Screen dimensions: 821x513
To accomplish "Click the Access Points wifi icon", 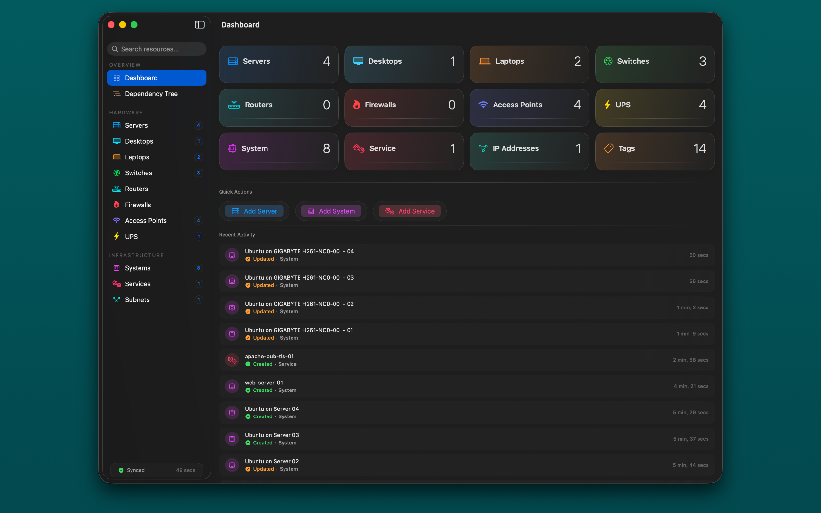I will tap(117, 220).
